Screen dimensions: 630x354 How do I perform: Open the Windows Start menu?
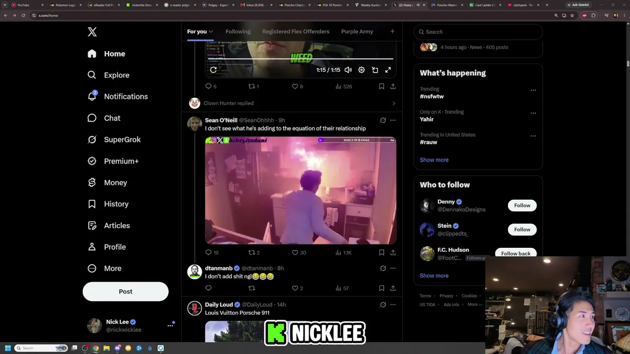(x=7, y=348)
